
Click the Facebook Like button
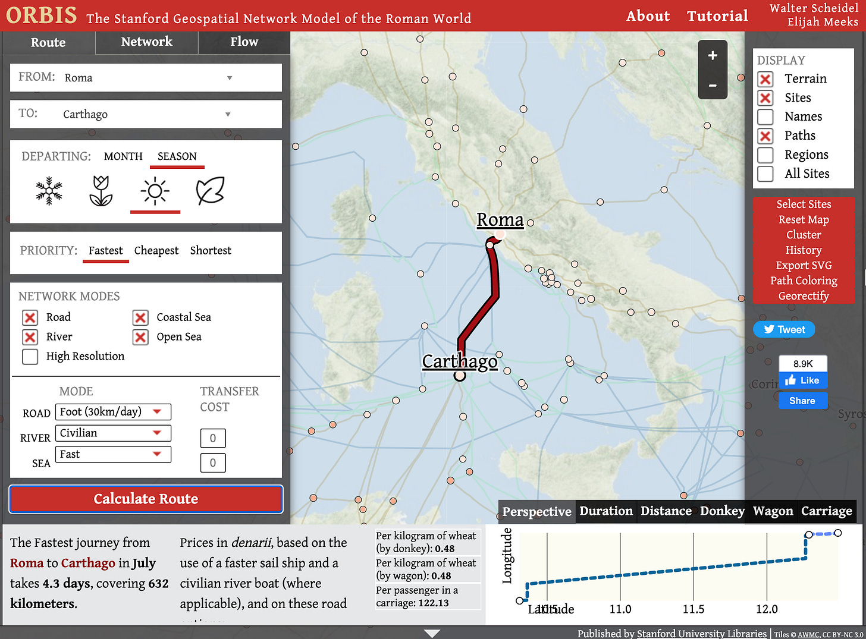pyautogui.click(x=802, y=380)
